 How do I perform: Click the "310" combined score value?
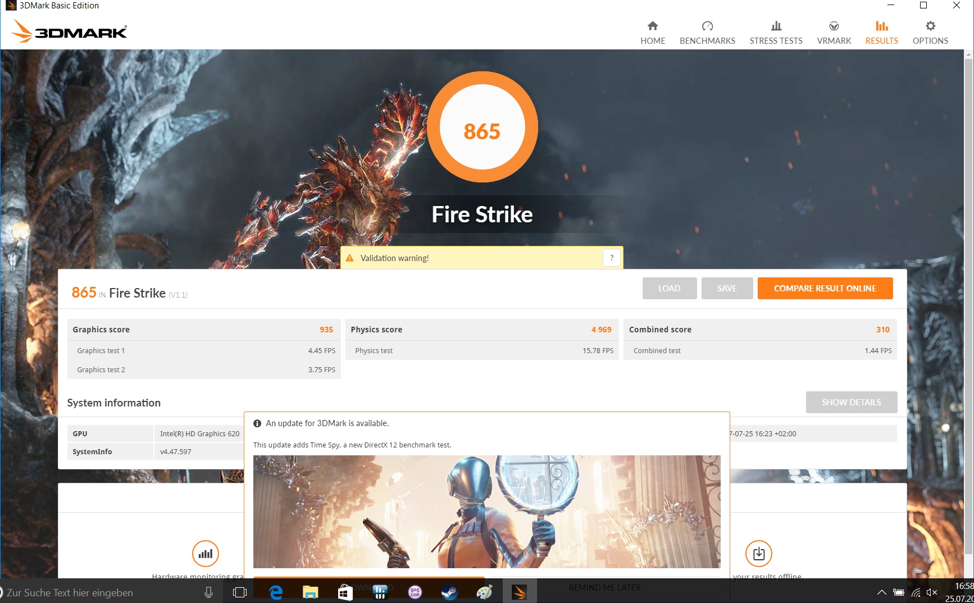[883, 330]
